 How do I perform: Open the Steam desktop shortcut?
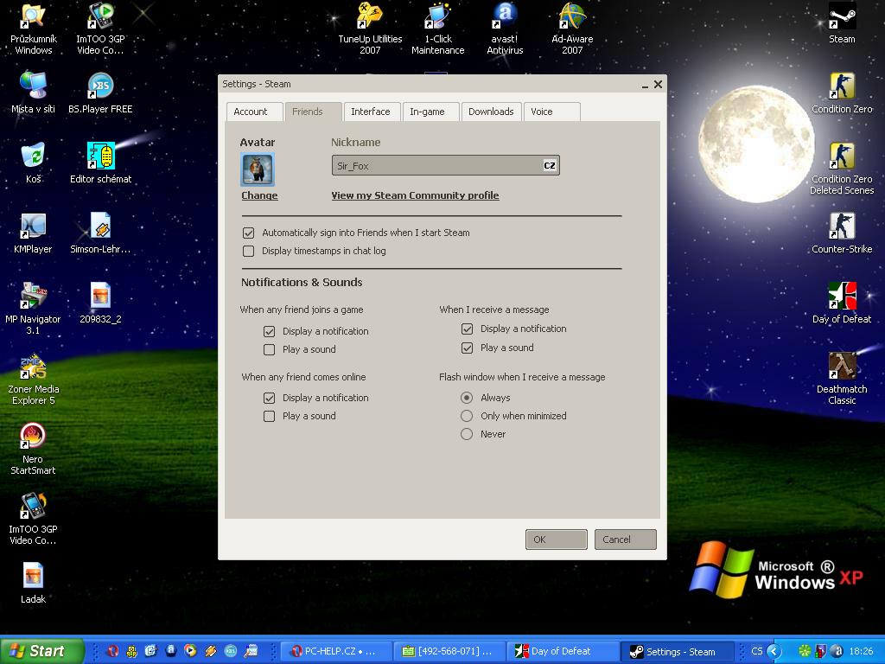point(842,23)
